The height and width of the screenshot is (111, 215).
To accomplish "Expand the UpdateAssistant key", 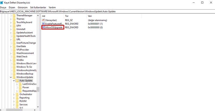I will tap(11, 32).
